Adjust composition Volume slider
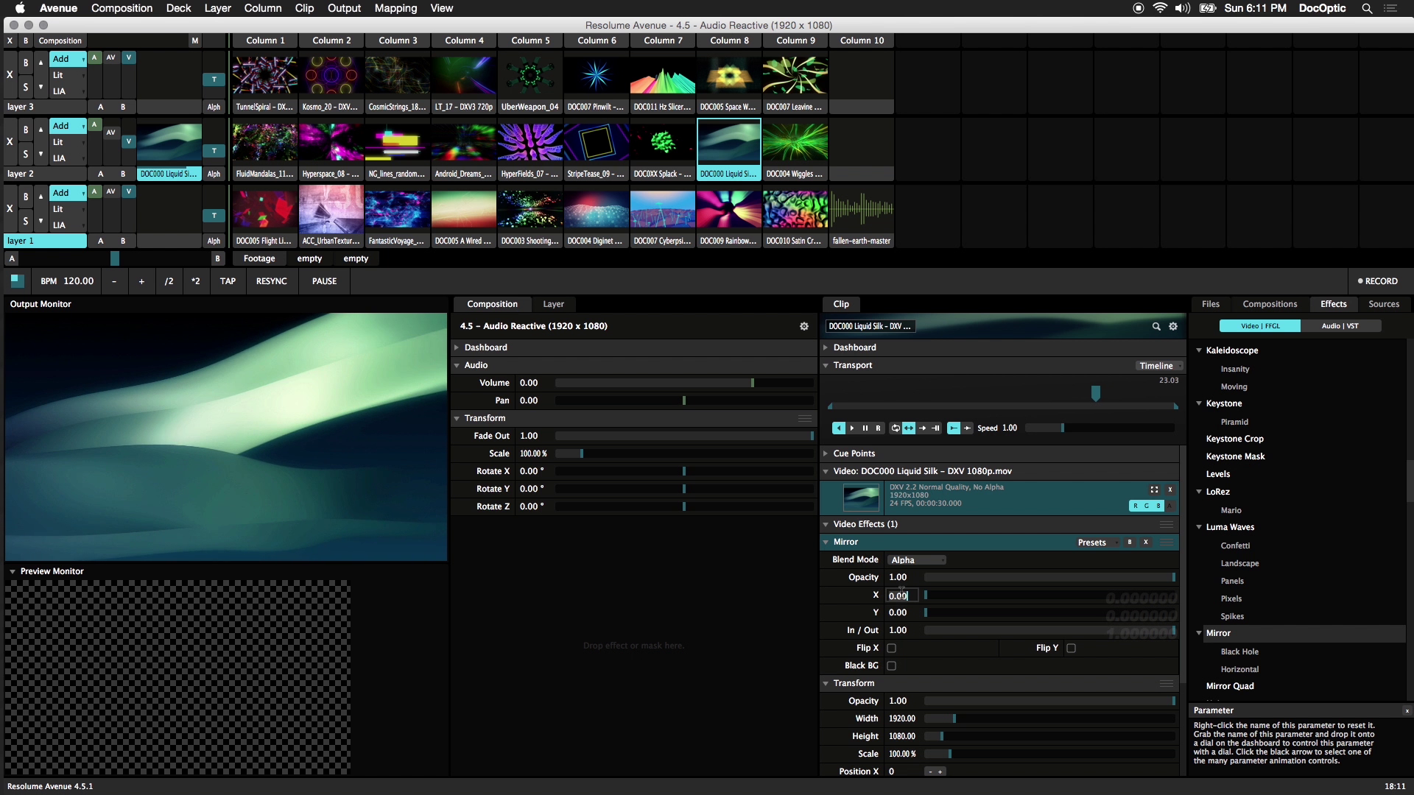The image size is (1414, 795). click(684, 384)
